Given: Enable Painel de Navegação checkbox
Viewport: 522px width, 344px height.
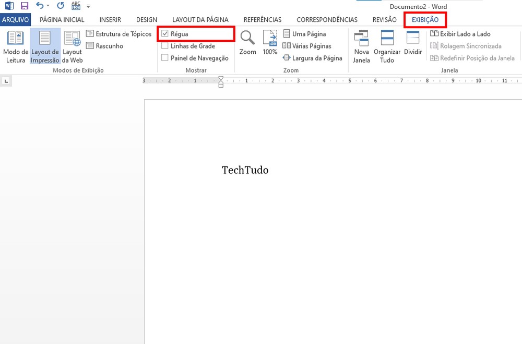Looking at the screenshot, I should pos(165,57).
